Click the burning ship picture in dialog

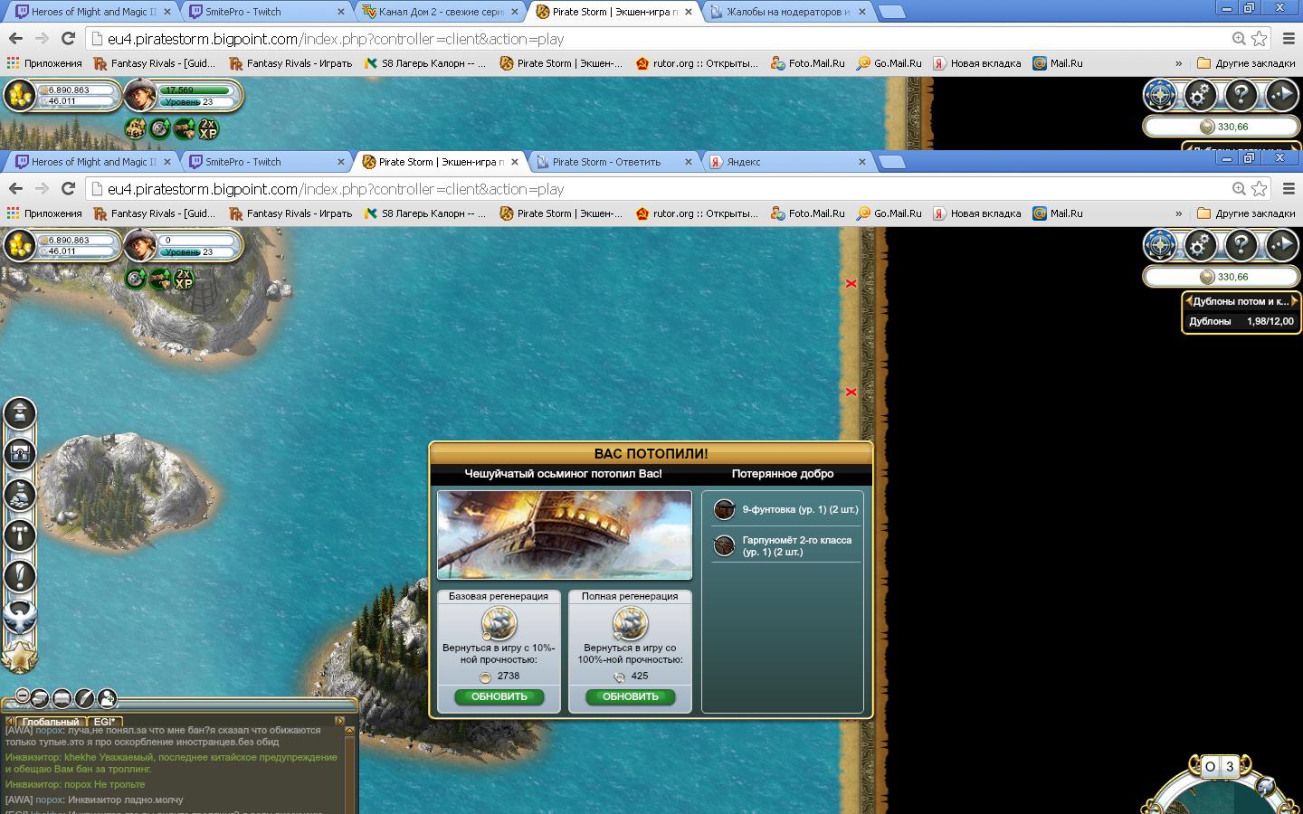[565, 535]
